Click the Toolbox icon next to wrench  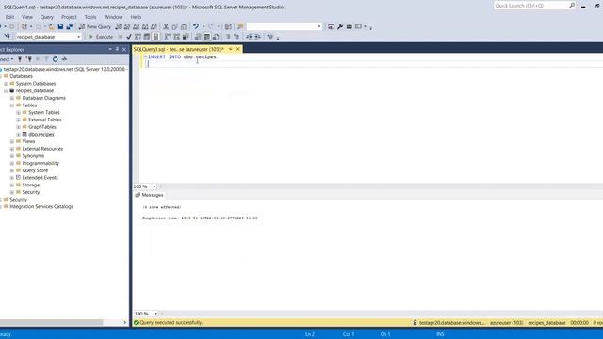pos(350,26)
